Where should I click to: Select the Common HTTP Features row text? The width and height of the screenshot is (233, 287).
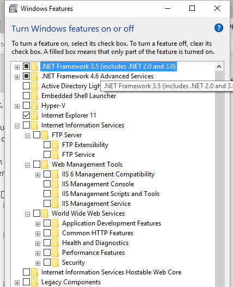[98, 233]
